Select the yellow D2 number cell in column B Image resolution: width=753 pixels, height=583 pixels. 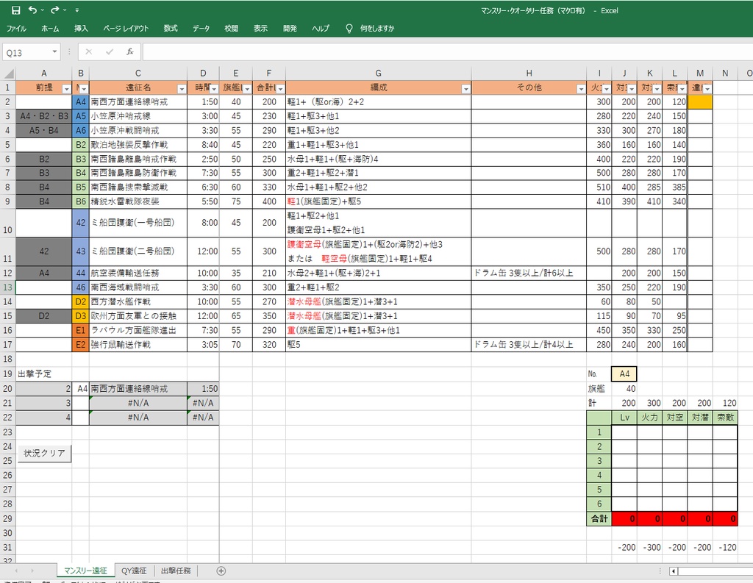[x=81, y=301]
